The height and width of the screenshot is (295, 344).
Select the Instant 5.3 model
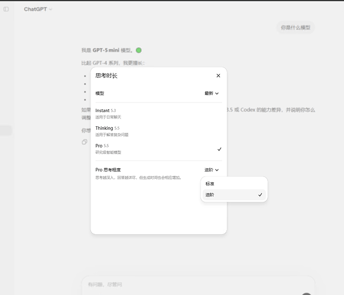(158, 113)
